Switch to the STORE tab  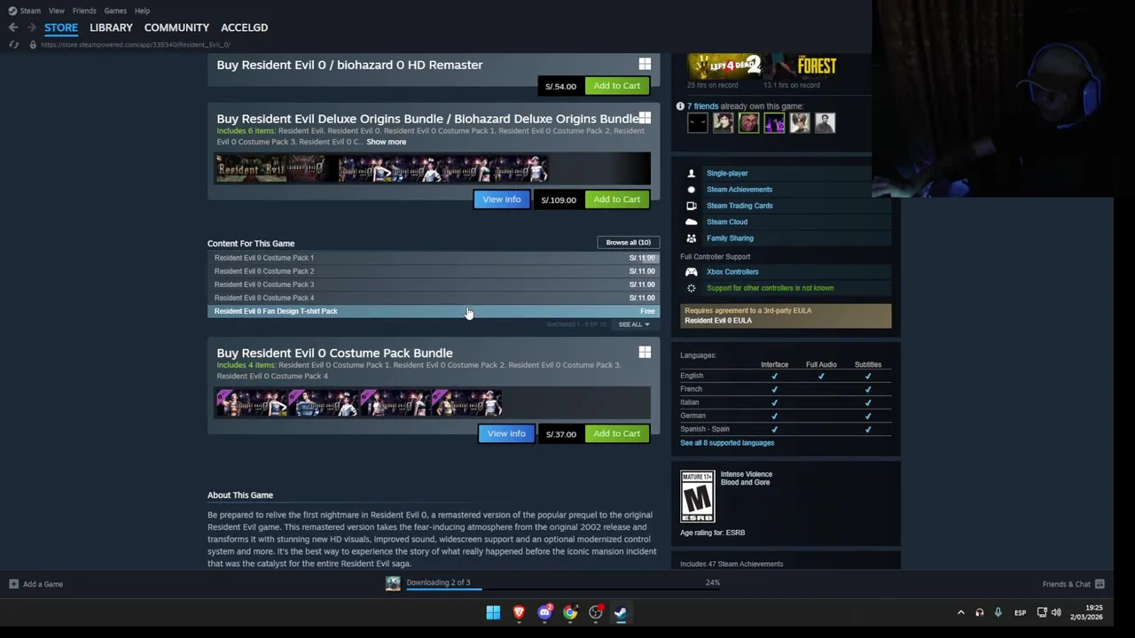point(61,27)
